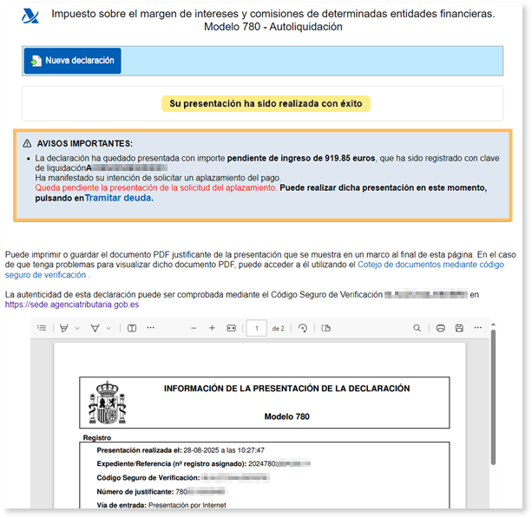This screenshot has width=532, height=518.
Task: Search within the PDF document
Action: (417, 328)
